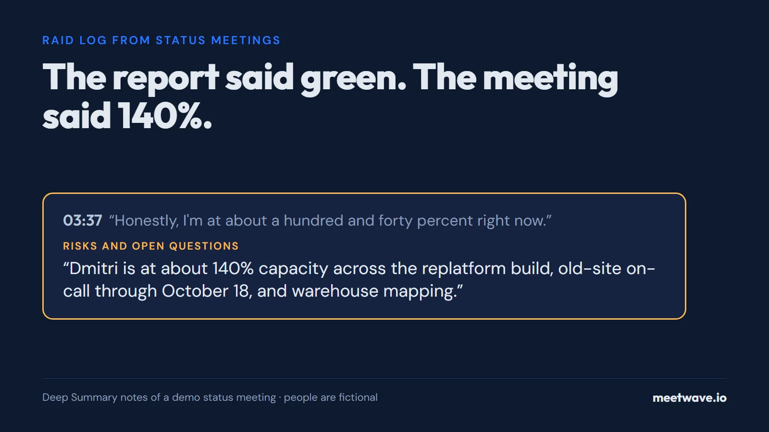Open the meetwave.io link
769x432 pixels.
689,397
